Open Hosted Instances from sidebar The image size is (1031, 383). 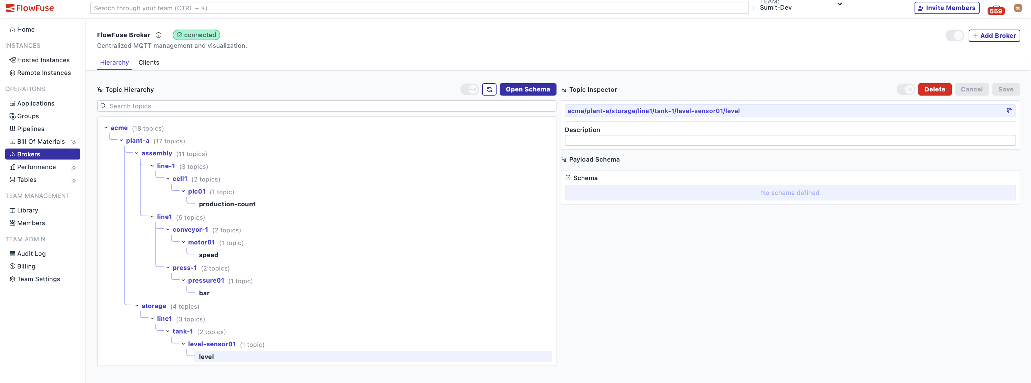coord(43,60)
